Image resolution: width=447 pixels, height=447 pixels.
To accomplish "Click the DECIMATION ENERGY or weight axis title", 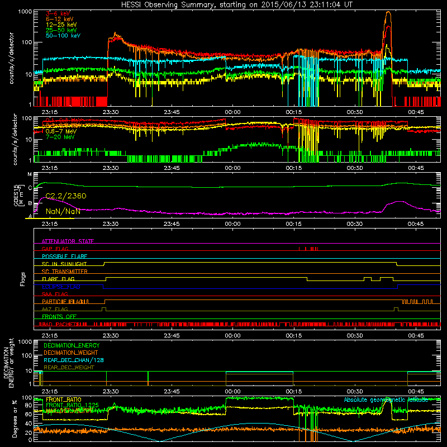I will (8, 363).
